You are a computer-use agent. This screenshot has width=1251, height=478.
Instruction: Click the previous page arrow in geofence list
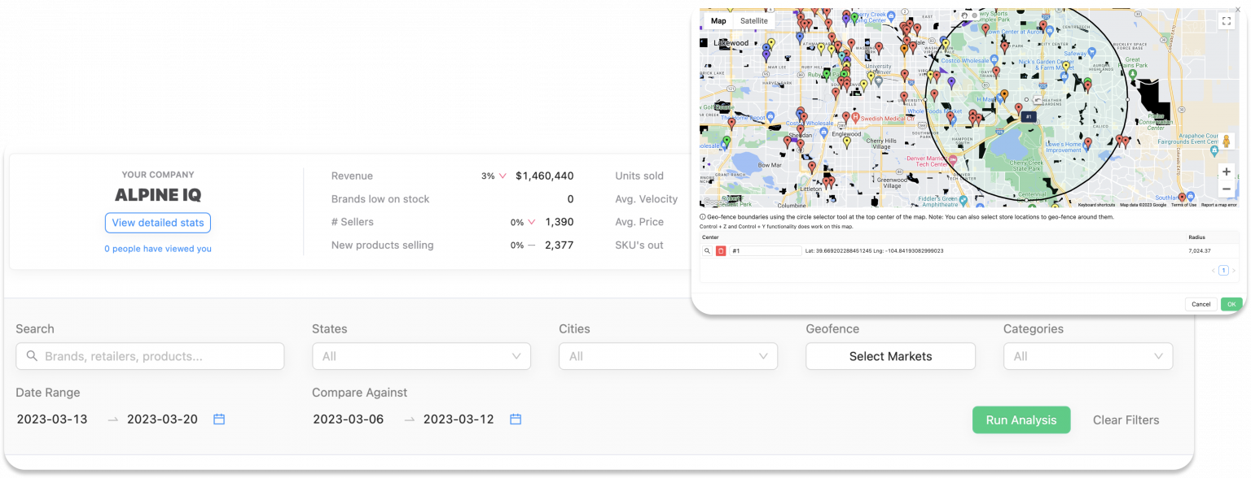(1213, 271)
